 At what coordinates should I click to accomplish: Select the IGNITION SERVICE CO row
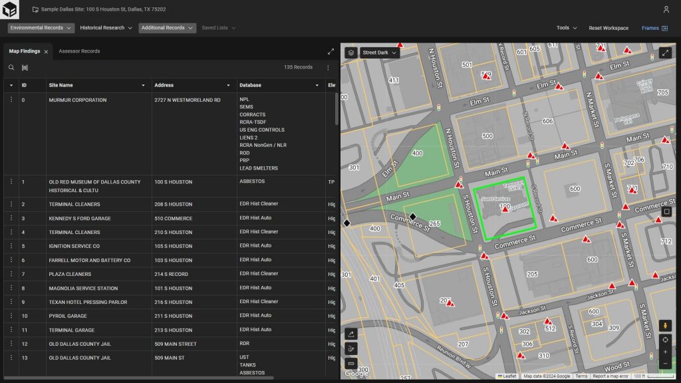(170, 246)
